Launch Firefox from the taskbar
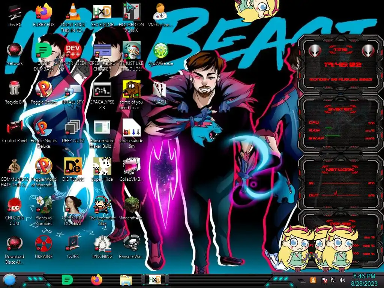This screenshot has height=288, width=384. coord(97,280)
